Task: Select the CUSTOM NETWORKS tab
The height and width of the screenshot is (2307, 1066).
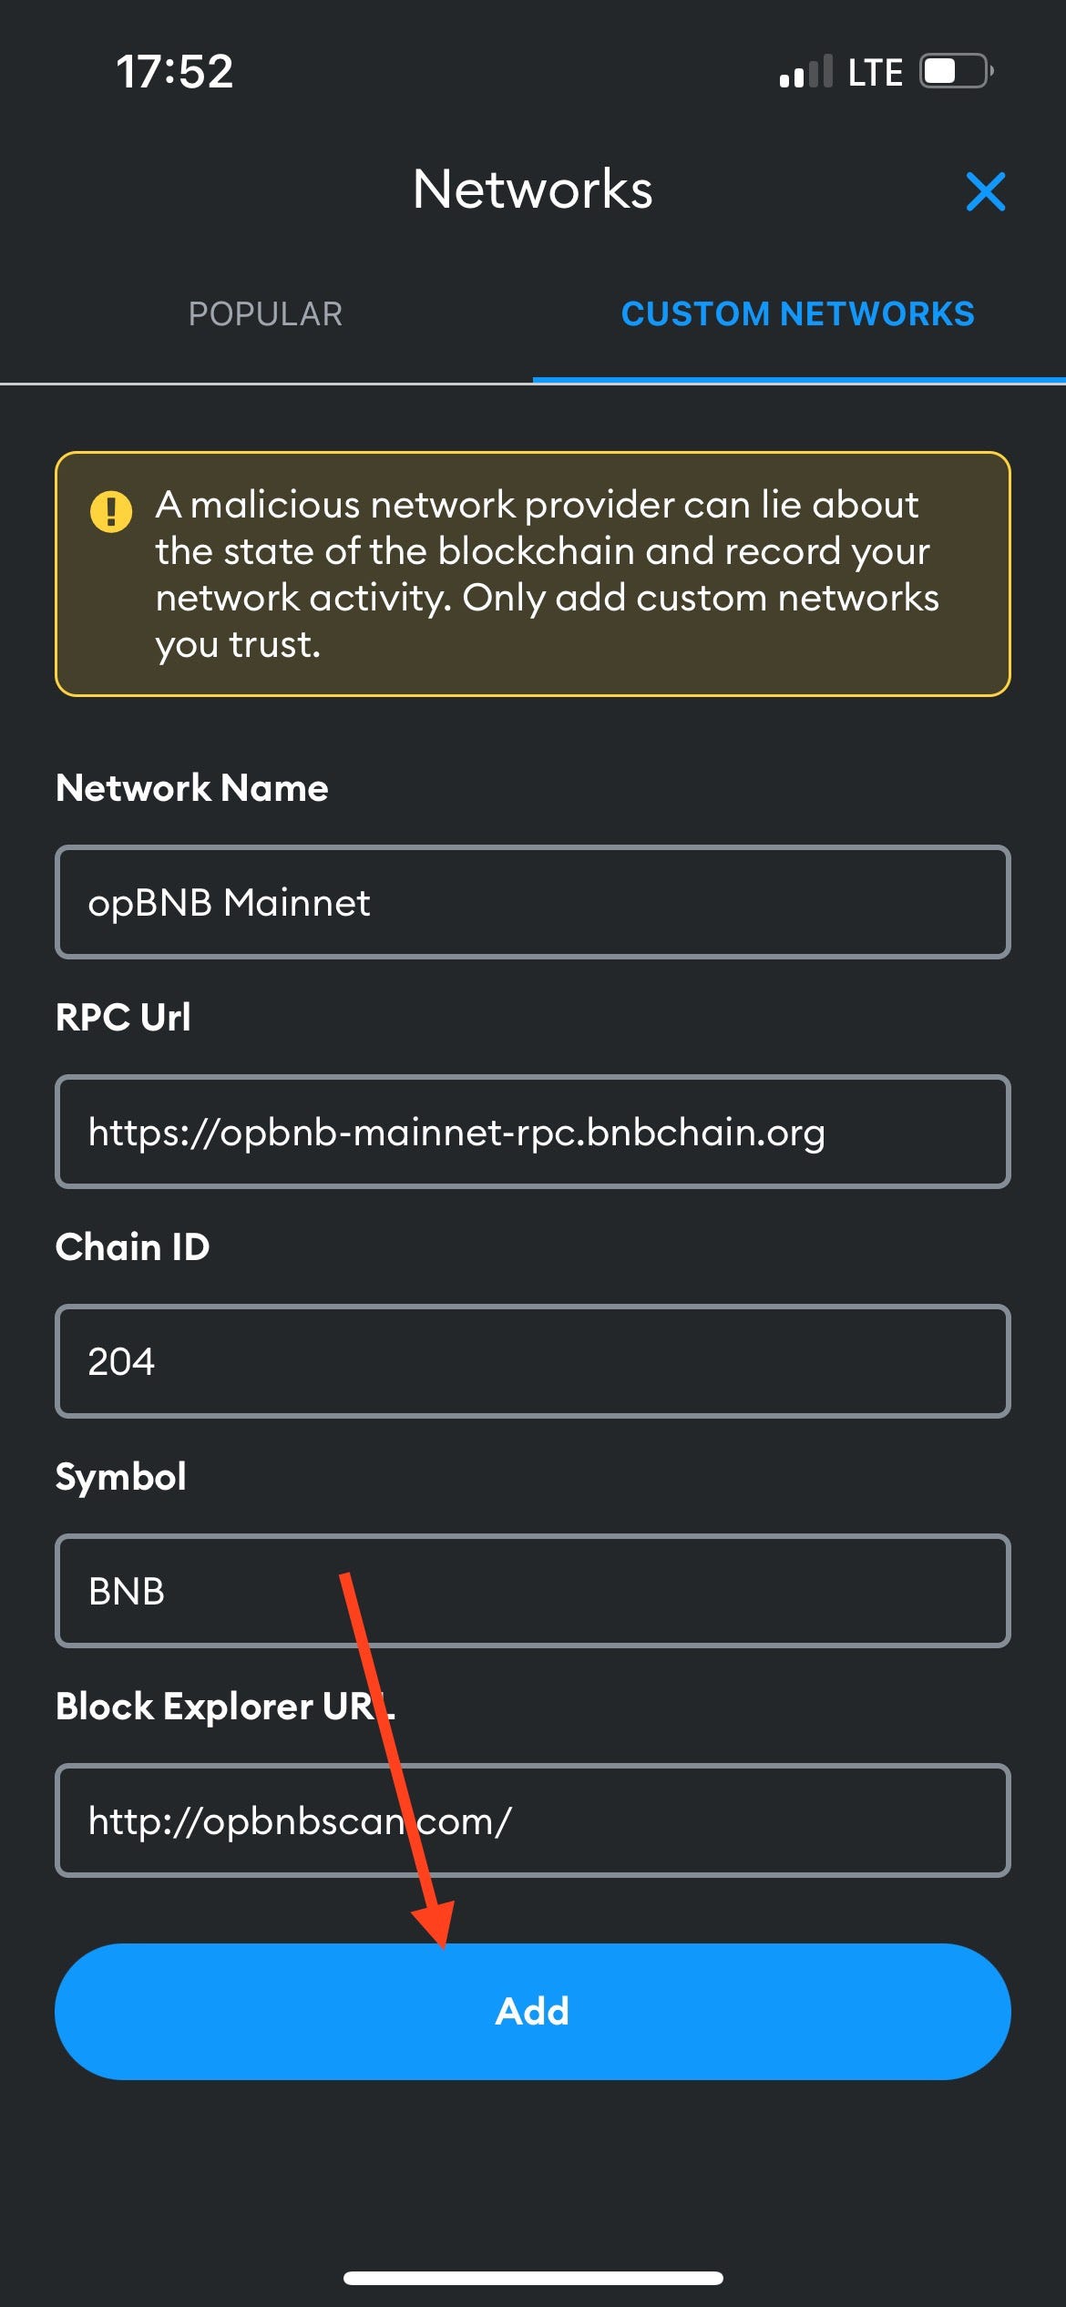Action: [x=799, y=314]
